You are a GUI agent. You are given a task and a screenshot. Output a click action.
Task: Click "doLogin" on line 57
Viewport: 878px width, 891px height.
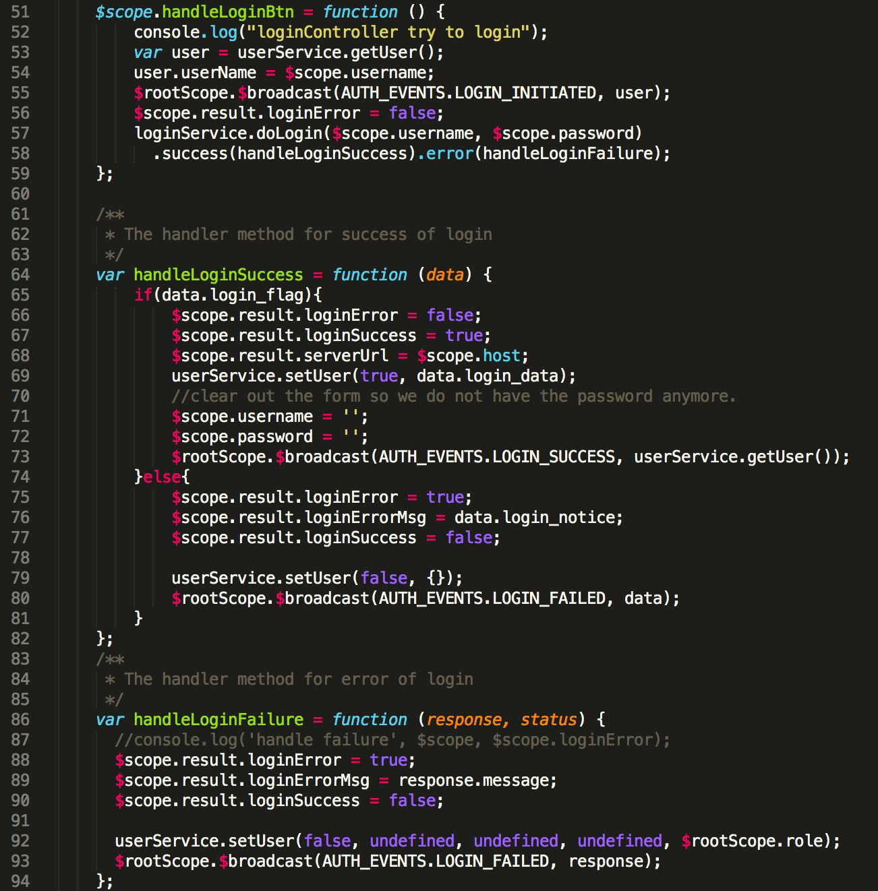pos(289,133)
